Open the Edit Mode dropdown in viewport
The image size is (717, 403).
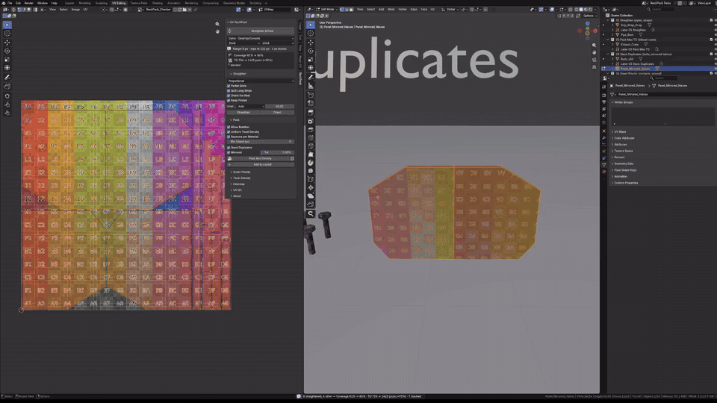tap(327, 9)
